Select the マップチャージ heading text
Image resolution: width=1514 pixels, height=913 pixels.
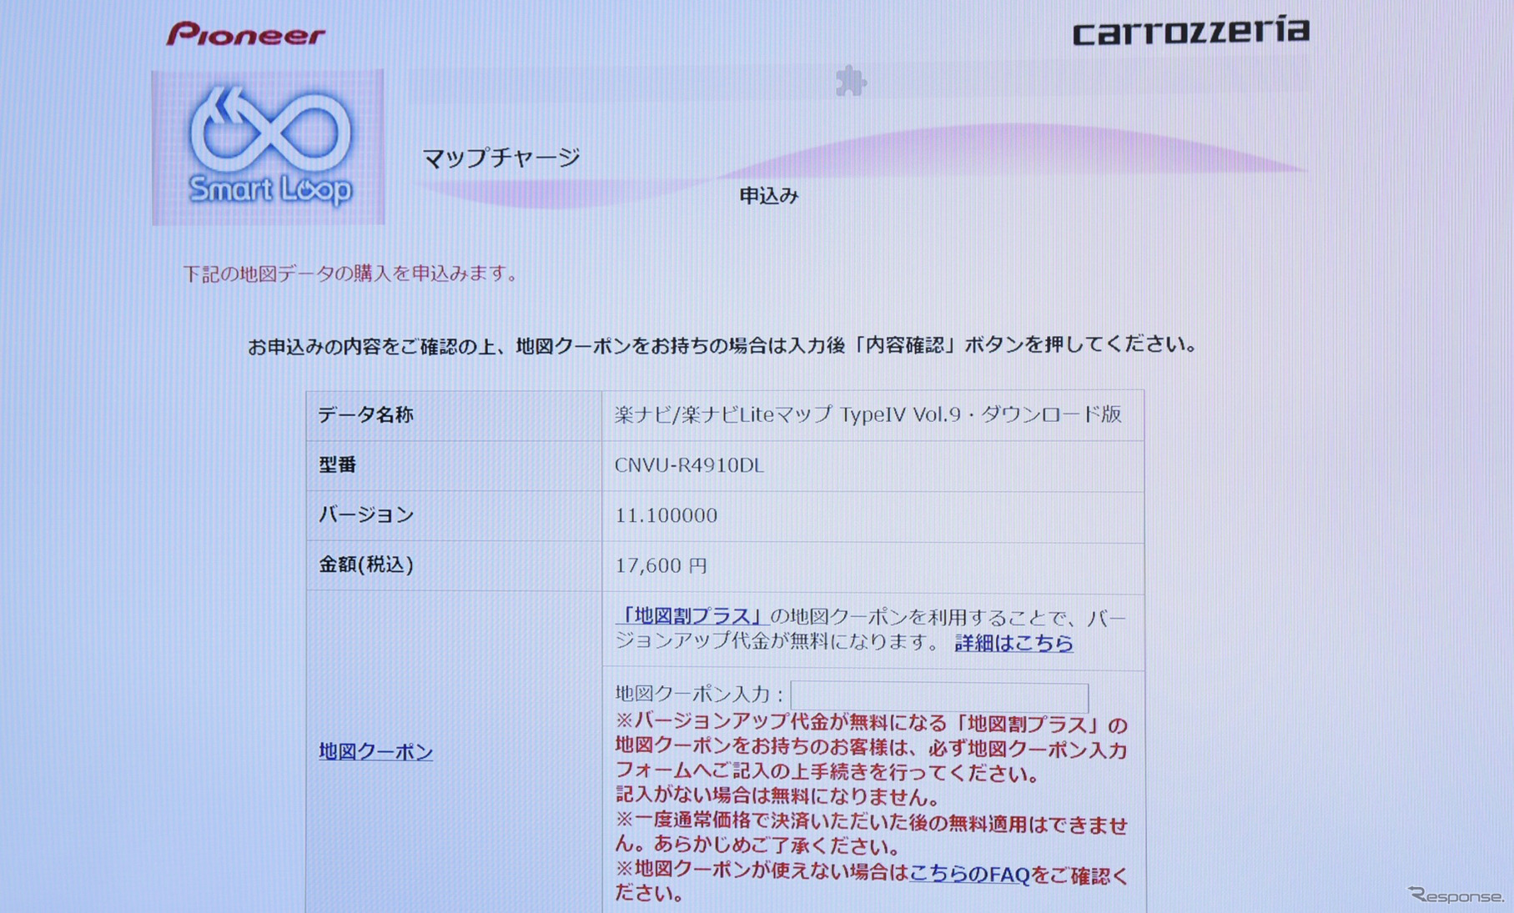tap(501, 157)
